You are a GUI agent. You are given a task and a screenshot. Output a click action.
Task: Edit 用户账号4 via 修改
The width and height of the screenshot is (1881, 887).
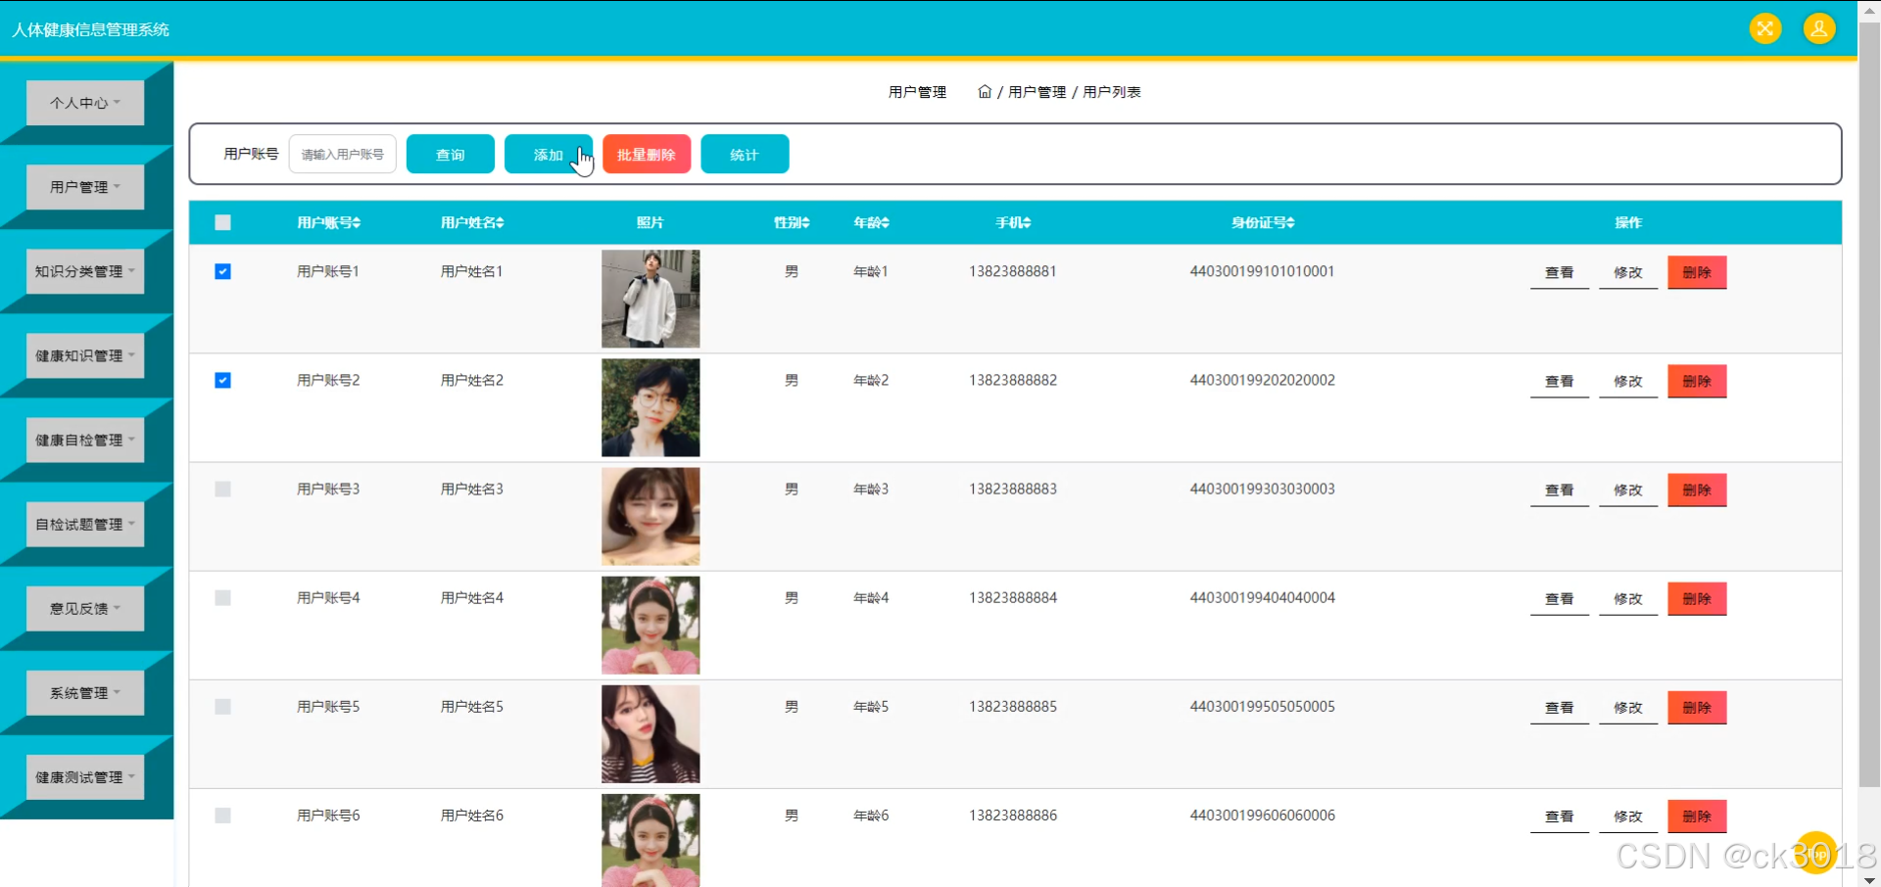click(x=1628, y=598)
